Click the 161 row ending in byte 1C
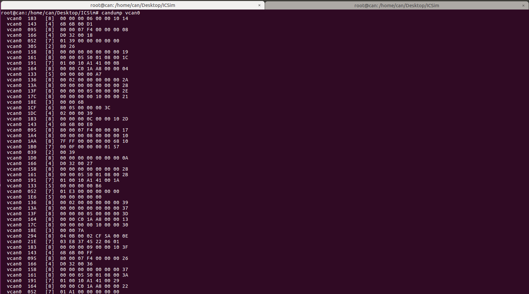Image resolution: width=529 pixels, height=294 pixels. point(67,57)
